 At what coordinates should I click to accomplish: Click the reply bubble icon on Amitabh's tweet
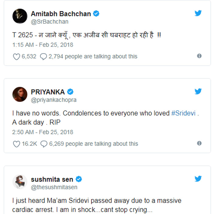[x=44, y=57]
